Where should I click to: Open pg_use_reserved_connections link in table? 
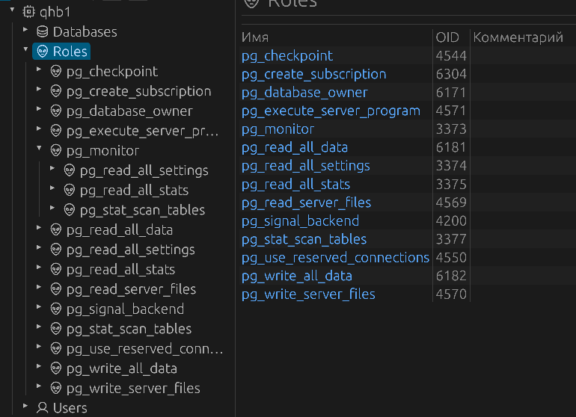335,257
